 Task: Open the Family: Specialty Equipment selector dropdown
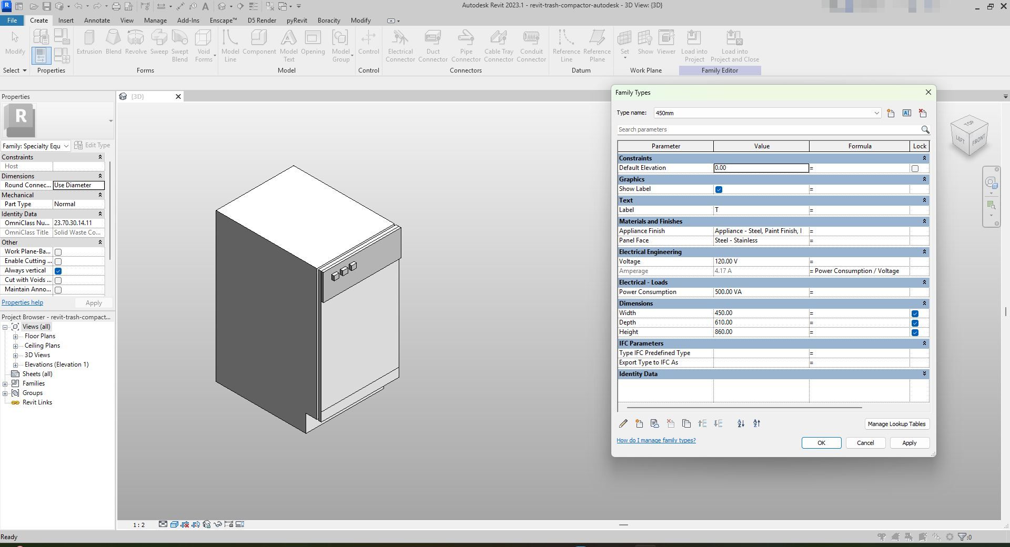point(66,146)
